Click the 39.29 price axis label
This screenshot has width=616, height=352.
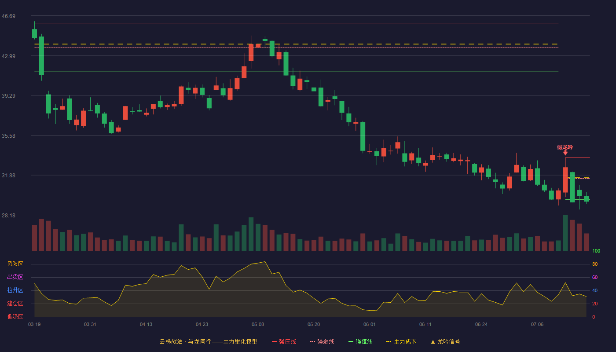(x=8, y=96)
